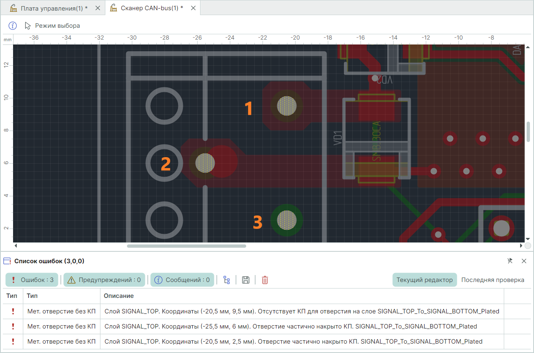Clear errors with the trash bin icon
This screenshot has width=534, height=353.
[265, 280]
